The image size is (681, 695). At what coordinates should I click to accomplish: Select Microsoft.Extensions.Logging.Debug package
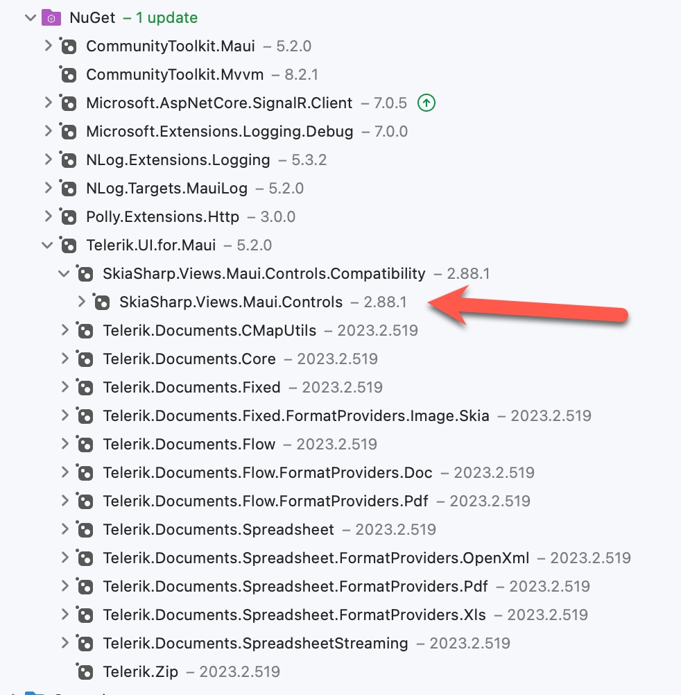point(219,132)
